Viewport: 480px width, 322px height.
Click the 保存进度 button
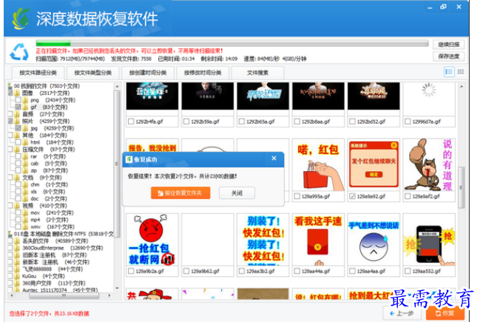[x=449, y=56]
